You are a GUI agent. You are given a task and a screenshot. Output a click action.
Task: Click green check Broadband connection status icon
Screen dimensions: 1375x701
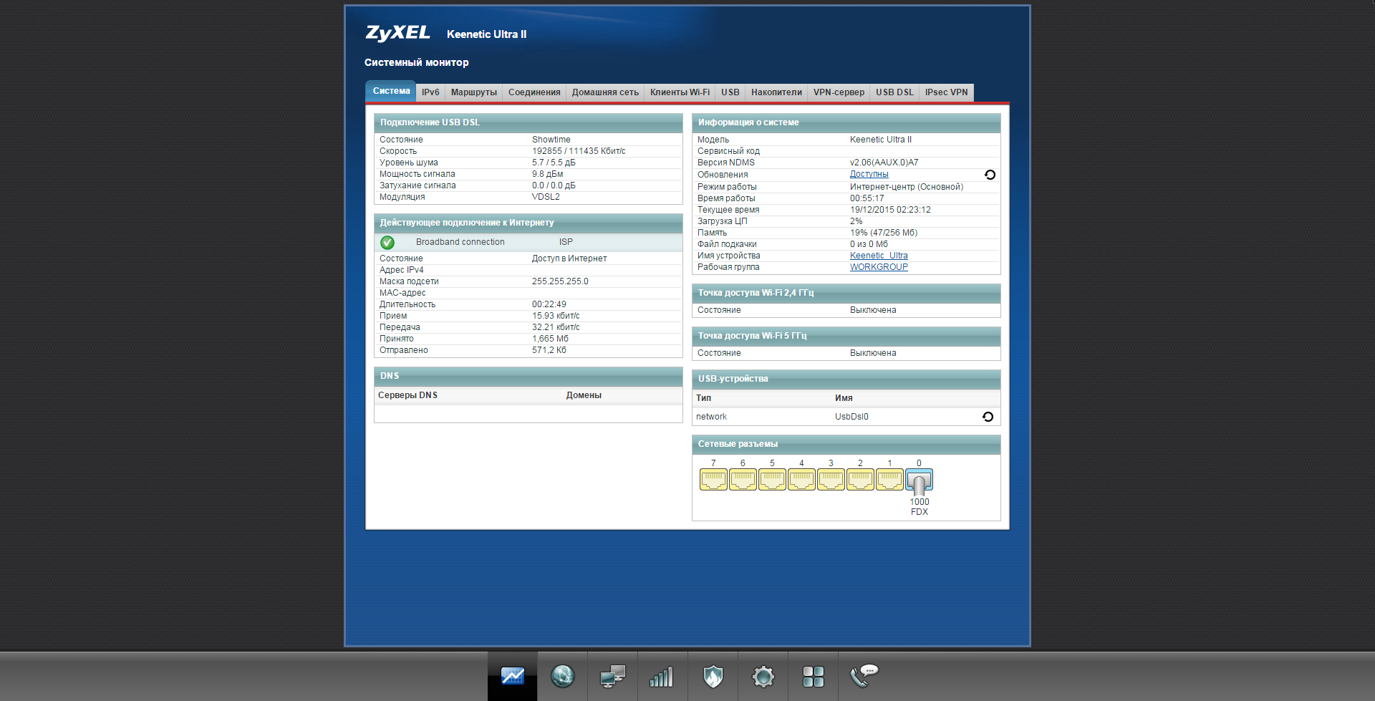(387, 243)
